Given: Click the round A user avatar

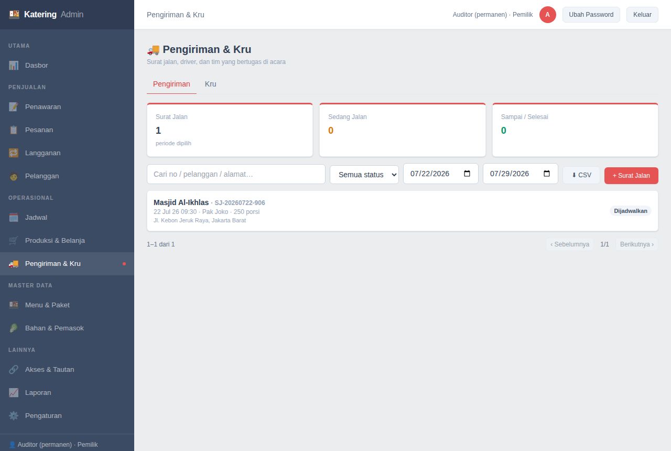Looking at the screenshot, I should 547,15.
